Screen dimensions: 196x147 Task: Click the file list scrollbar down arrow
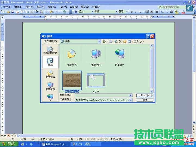(152, 91)
